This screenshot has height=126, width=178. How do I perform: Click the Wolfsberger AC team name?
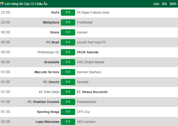(48, 52)
